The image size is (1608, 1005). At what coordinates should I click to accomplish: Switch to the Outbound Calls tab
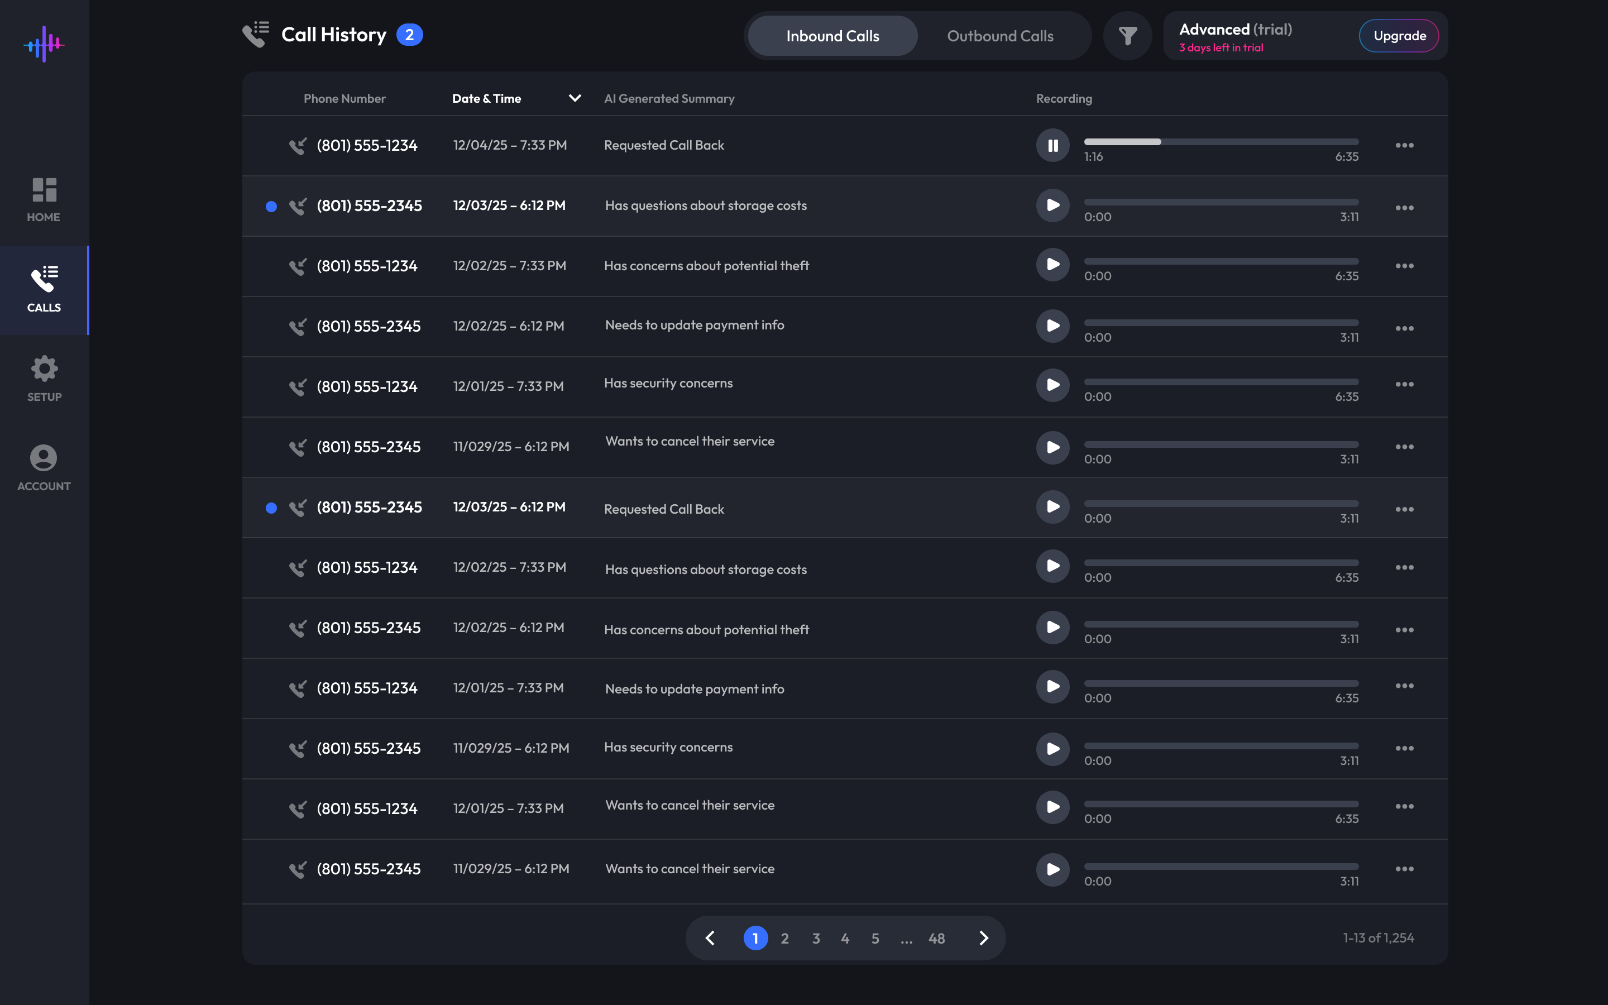1000,36
